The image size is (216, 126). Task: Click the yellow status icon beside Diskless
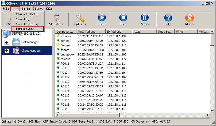click(x=58, y=45)
